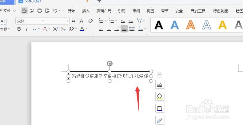Switch to the 视图 tab
This screenshot has height=125, width=243.
pos(150,11)
